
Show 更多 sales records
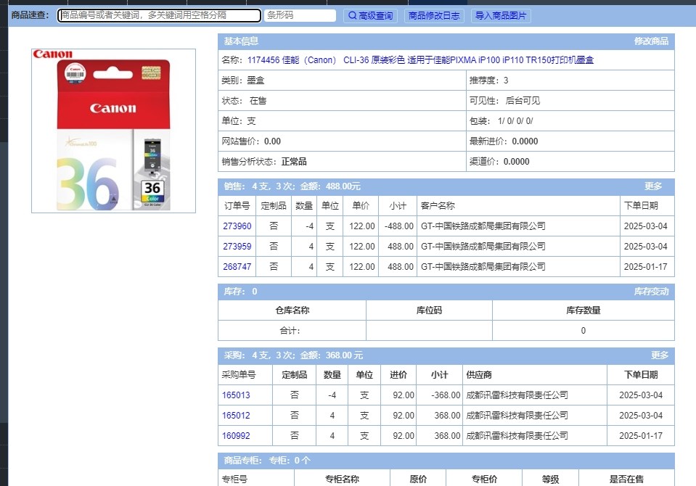[x=653, y=186]
